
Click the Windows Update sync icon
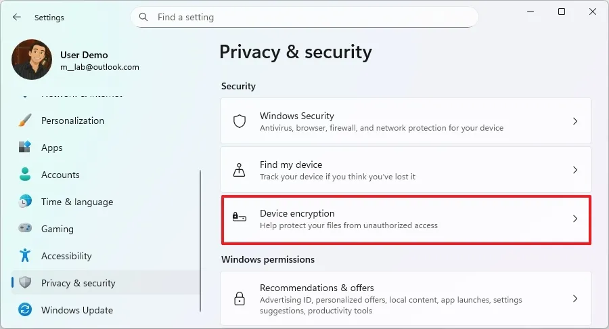click(25, 310)
